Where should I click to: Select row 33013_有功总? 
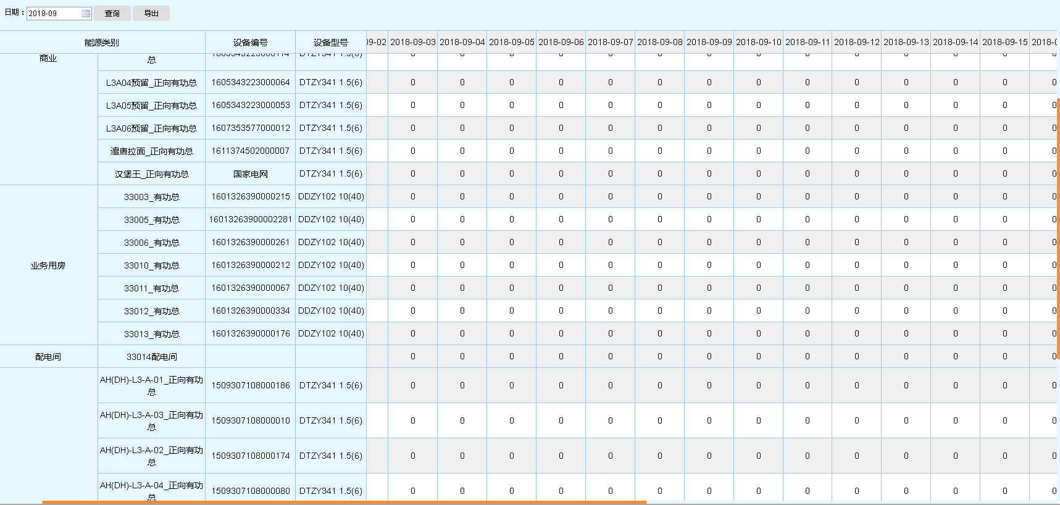pyautogui.click(x=151, y=334)
